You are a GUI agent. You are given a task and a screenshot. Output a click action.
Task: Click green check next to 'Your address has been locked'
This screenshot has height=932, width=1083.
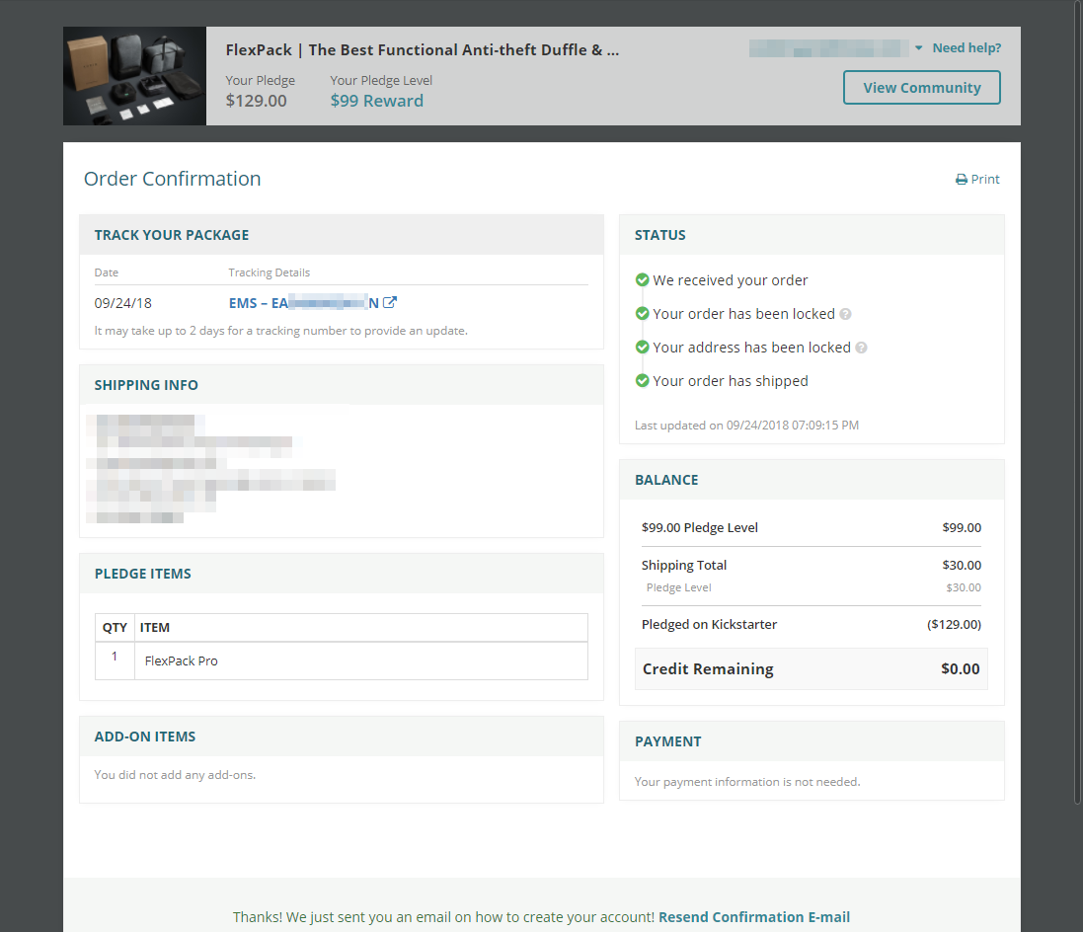click(643, 347)
